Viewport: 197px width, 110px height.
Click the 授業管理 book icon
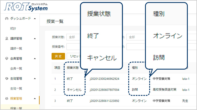6,99
